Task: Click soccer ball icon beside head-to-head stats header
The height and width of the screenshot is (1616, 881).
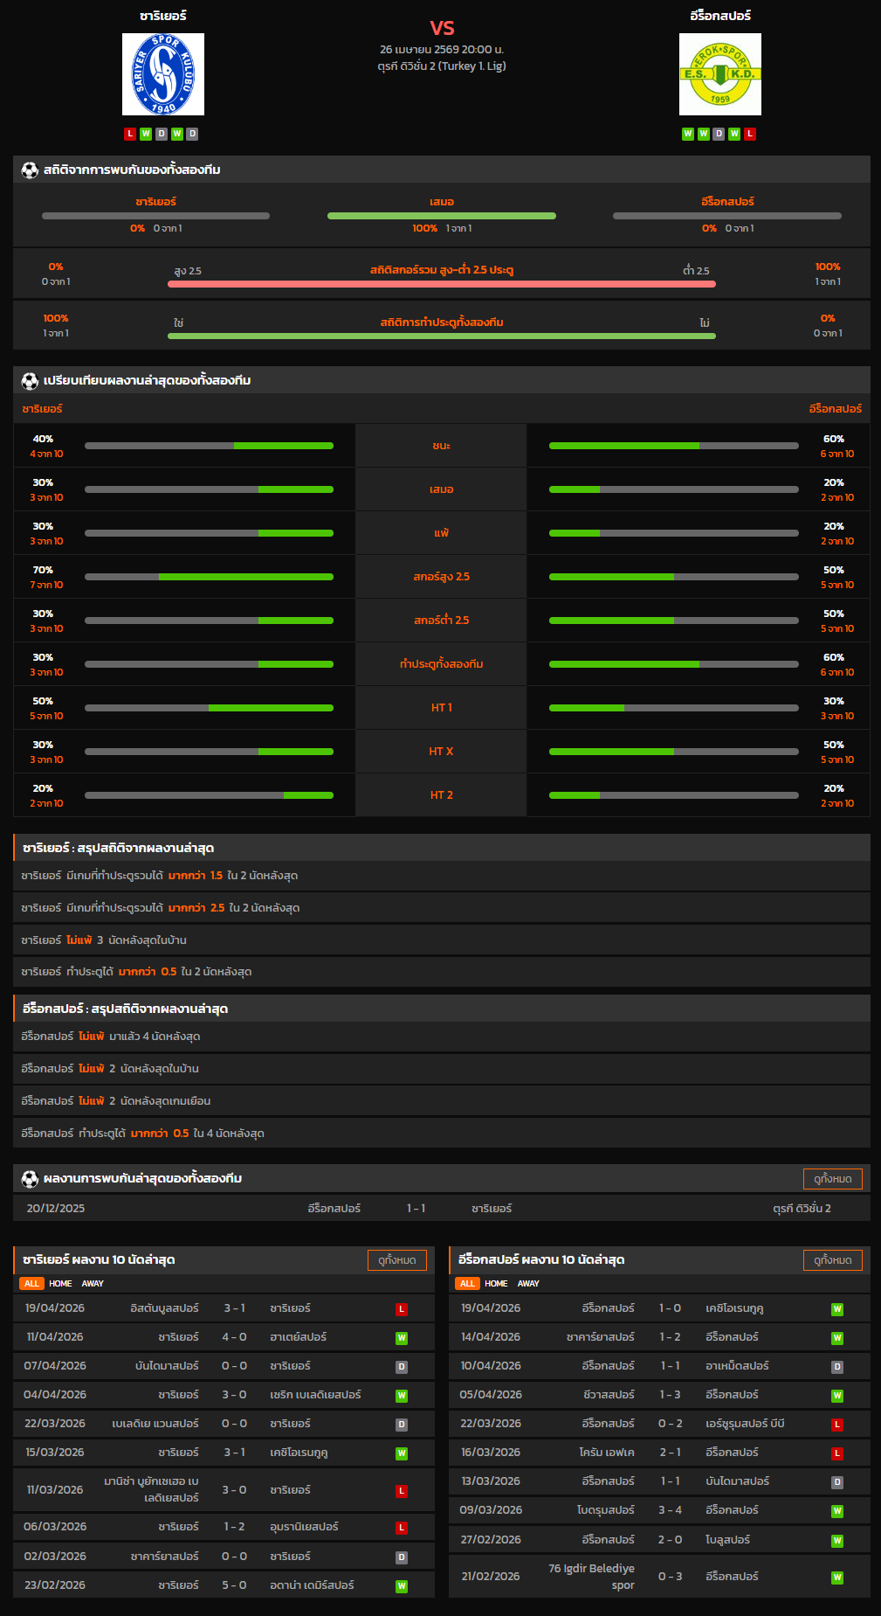Action: click(30, 170)
